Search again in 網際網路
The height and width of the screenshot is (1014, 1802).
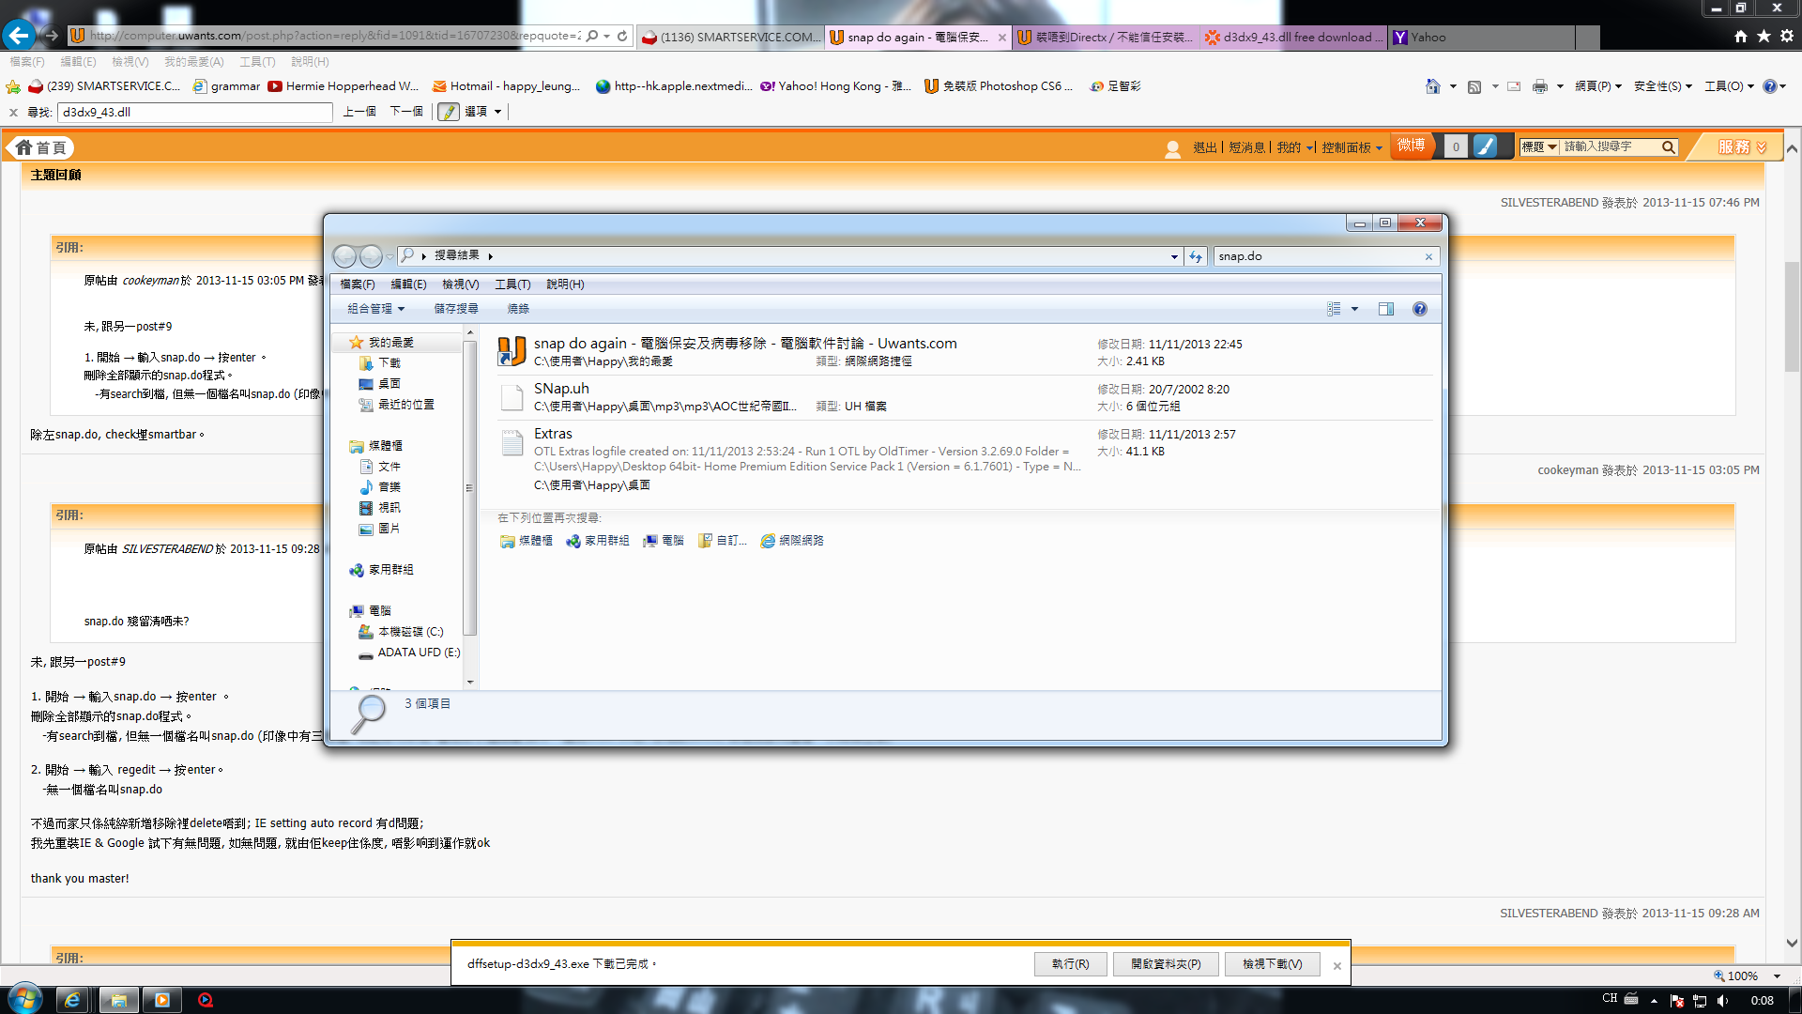(792, 541)
